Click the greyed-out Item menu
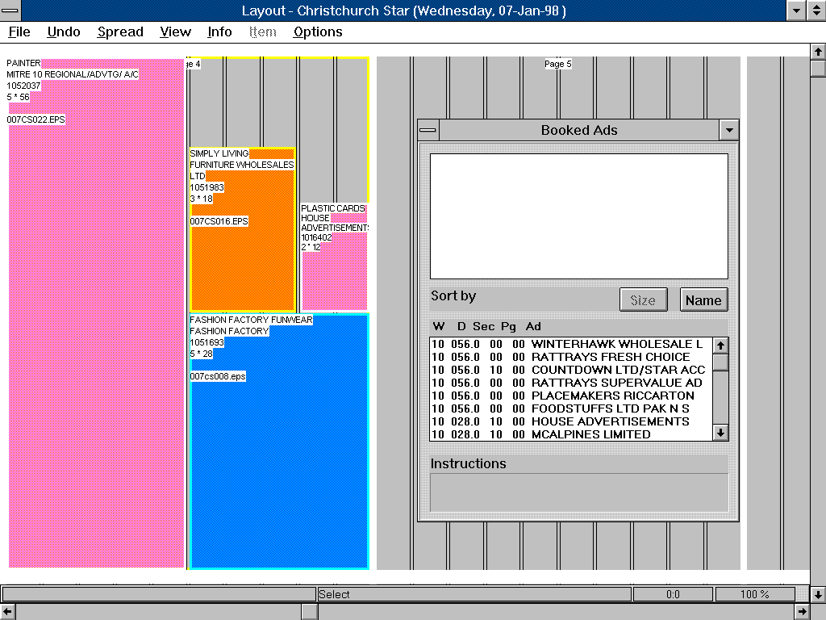 tap(263, 32)
